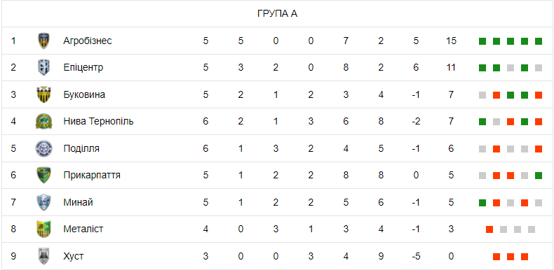Click the Буковина team logo
The width and height of the screenshot is (554, 270).
point(43,94)
